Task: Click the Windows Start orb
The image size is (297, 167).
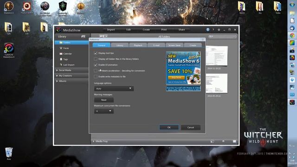Action: [x=292, y=5]
